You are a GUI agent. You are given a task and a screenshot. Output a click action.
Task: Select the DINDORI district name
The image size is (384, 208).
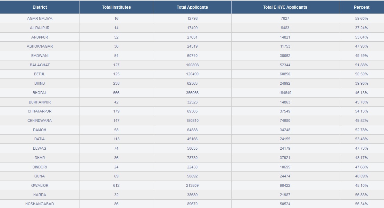click(x=40, y=167)
